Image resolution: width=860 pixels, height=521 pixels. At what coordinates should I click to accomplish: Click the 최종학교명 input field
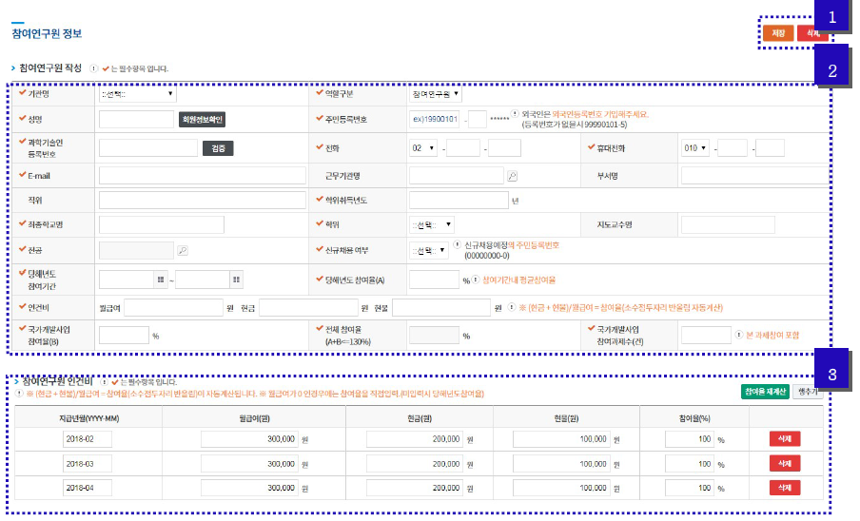pyautogui.click(x=162, y=224)
